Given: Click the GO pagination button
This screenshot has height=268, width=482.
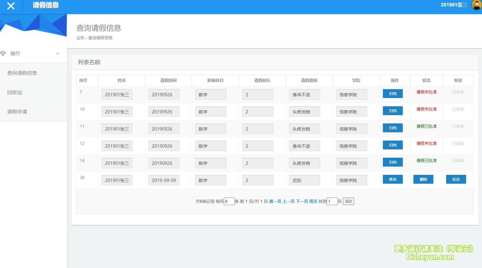Looking at the screenshot, I should coord(349,201).
